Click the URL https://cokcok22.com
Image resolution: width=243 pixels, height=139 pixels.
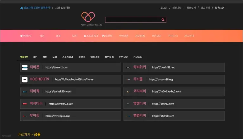tap(61, 104)
